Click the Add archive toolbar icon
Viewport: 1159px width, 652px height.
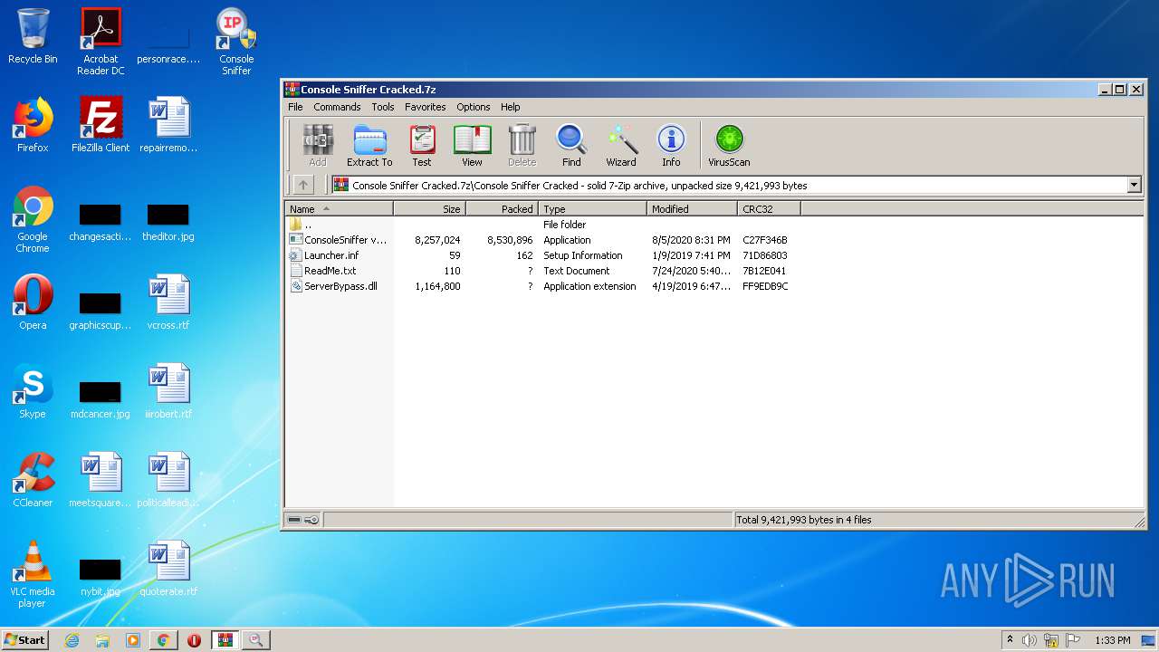point(318,146)
